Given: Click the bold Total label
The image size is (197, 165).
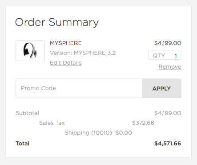Looking at the screenshot, I should click(x=22, y=144).
